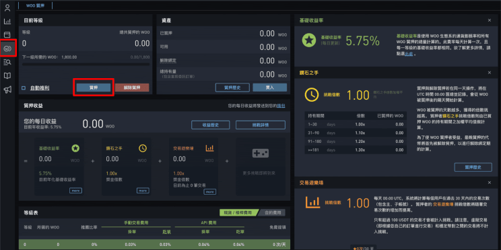The width and height of the screenshot is (501, 250).
Task: Open the WOO staking sidebar icon
Action: point(7,49)
